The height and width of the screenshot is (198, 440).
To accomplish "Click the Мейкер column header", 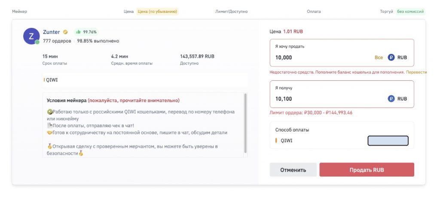I will 20,12.
